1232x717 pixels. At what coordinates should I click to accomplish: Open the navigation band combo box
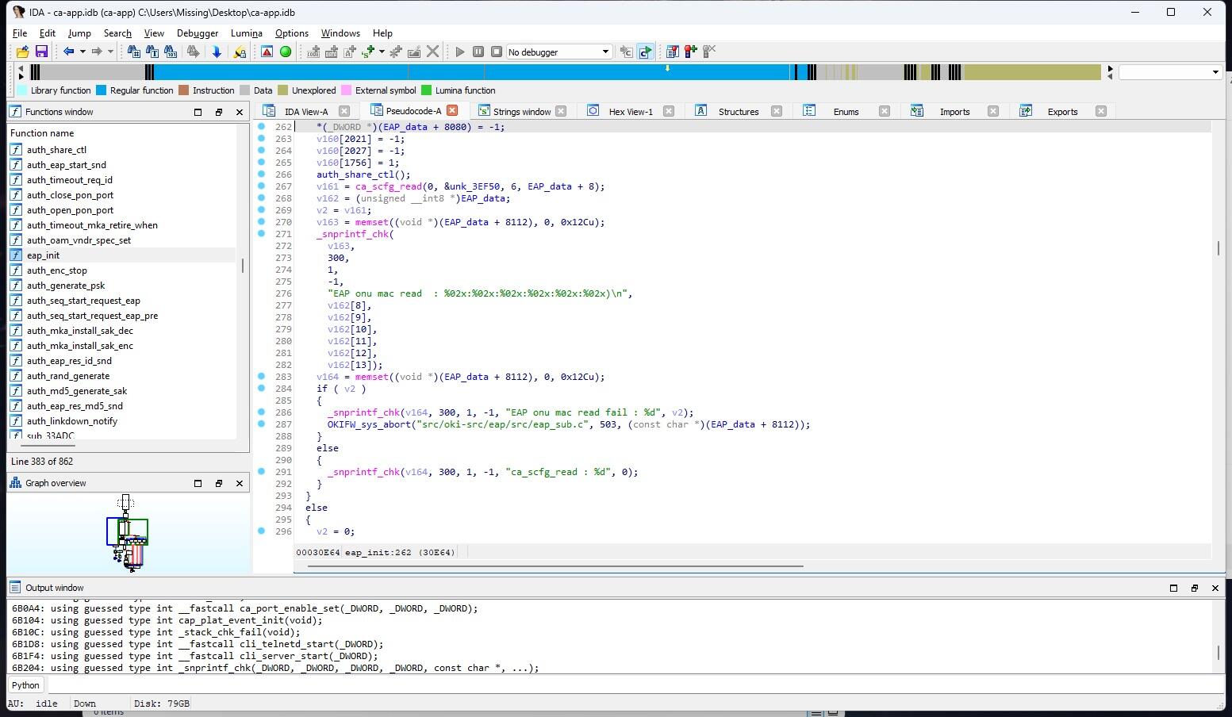(x=1170, y=72)
